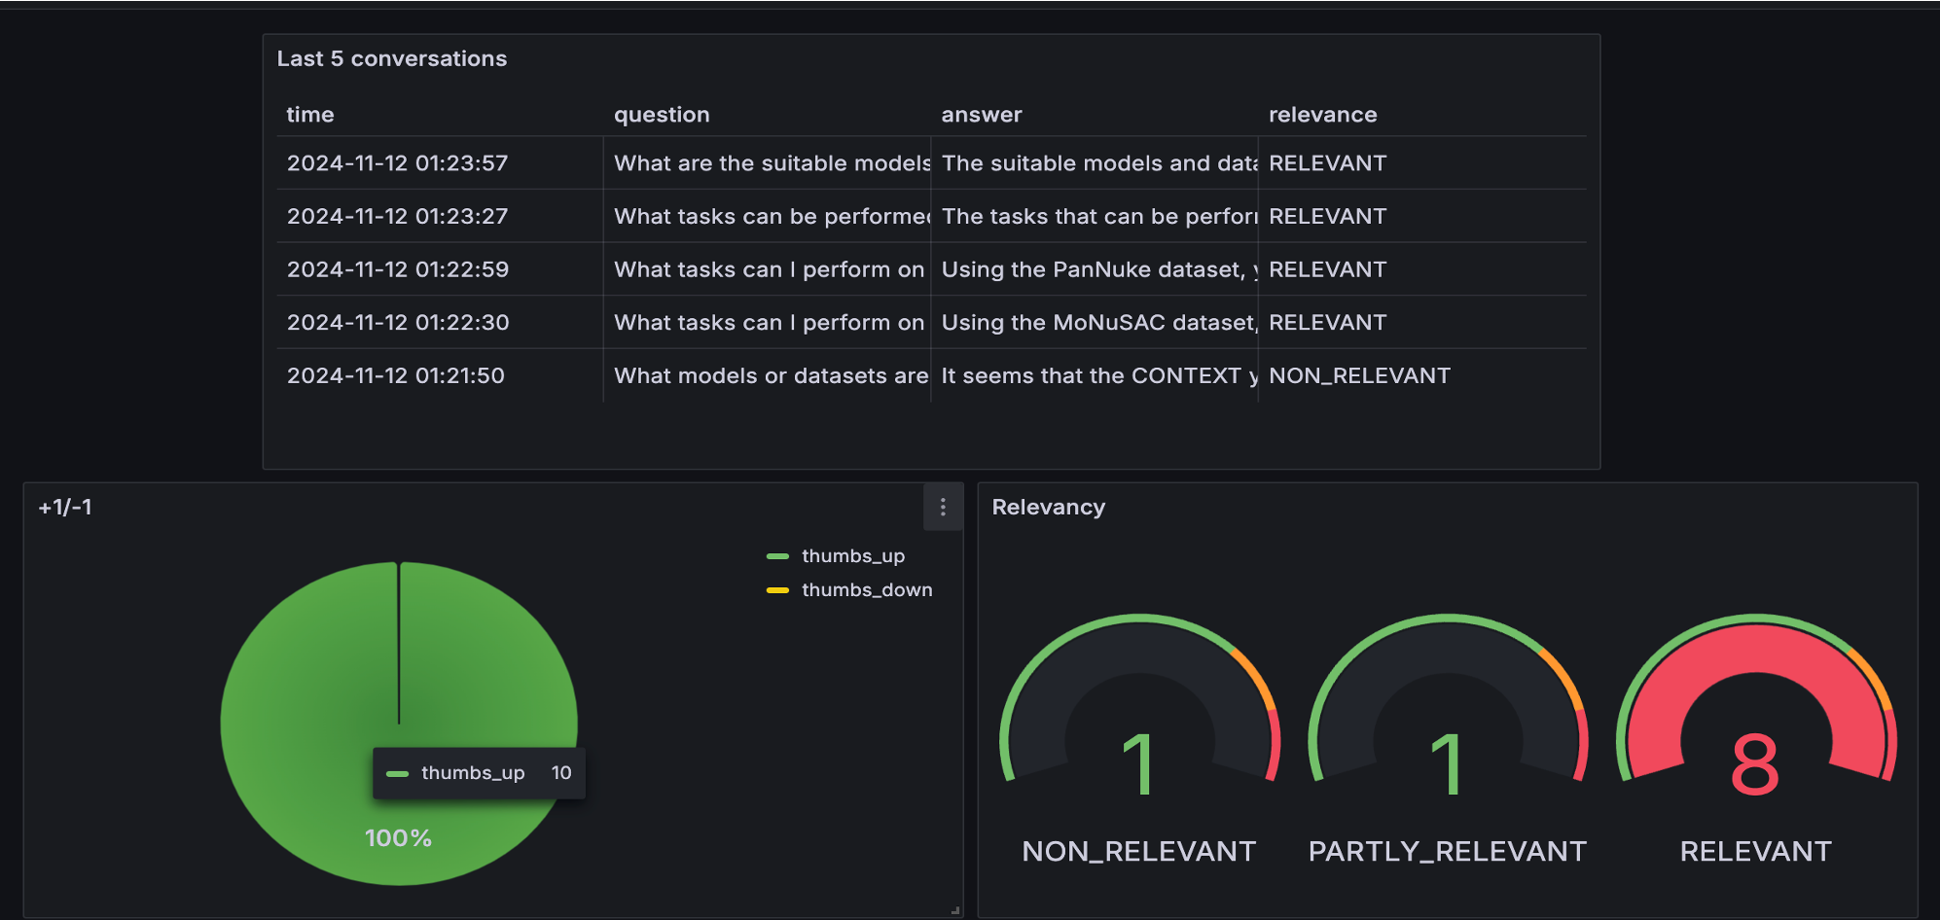1940x920 pixels.
Task: Open the +1/-1 panel three-dot menu
Action: 942,507
